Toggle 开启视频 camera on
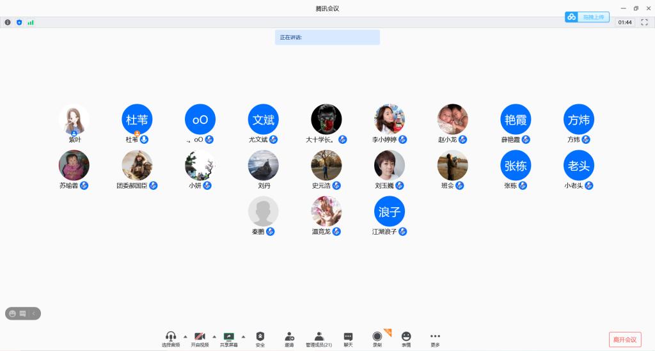The width and height of the screenshot is (655, 351). coord(200,337)
